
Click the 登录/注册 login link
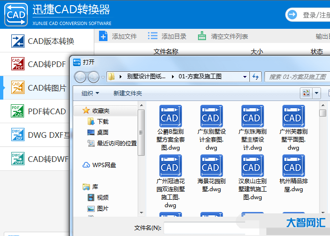coord(315,15)
